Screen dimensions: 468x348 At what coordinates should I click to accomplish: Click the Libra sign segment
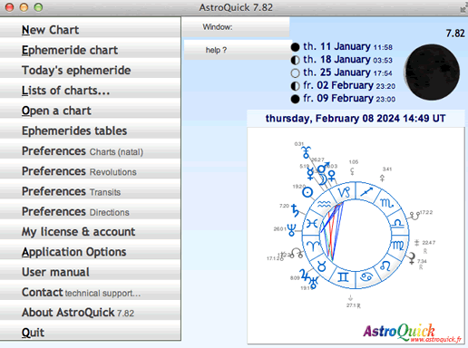click(x=398, y=223)
